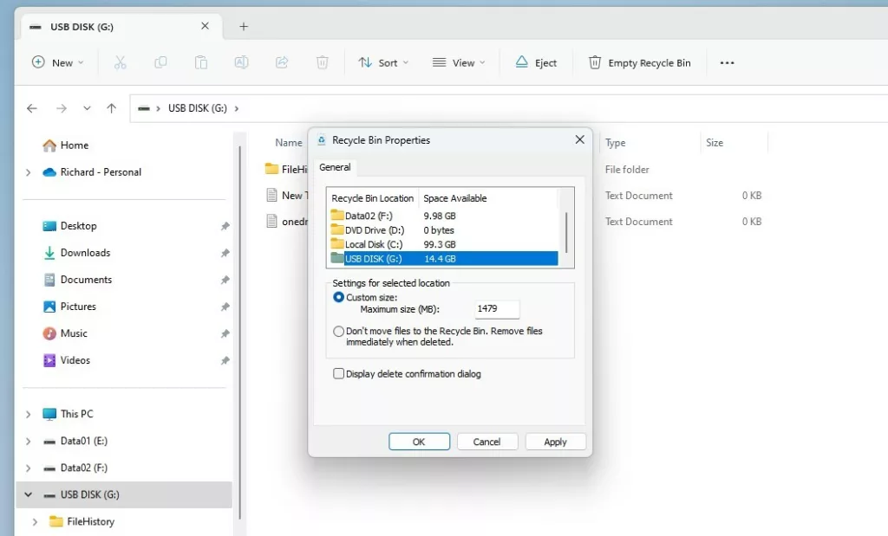Click the Copy icon in toolbar
This screenshot has width=888, height=536.
click(x=160, y=62)
